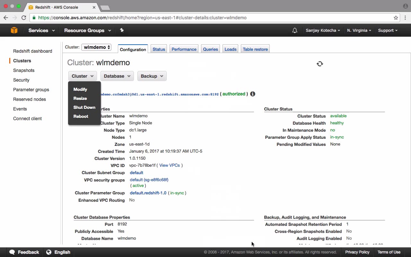Click the 'vpc-7b78be1f' VPC ID value
This screenshot has height=257, width=411.
click(x=142, y=165)
